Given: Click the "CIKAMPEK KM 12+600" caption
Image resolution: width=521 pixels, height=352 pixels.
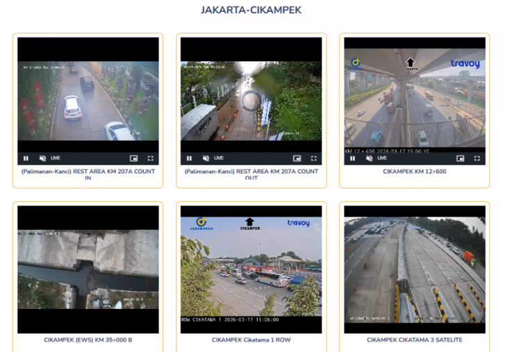Looking at the screenshot, I should pos(415,171).
